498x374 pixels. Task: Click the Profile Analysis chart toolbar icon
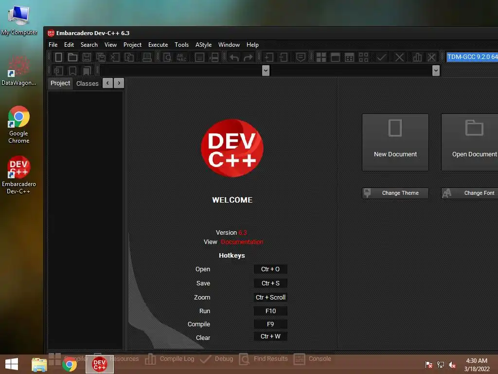(417, 57)
